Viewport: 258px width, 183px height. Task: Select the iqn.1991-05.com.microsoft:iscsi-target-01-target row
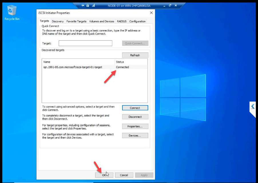pyautogui.click(x=95, y=67)
